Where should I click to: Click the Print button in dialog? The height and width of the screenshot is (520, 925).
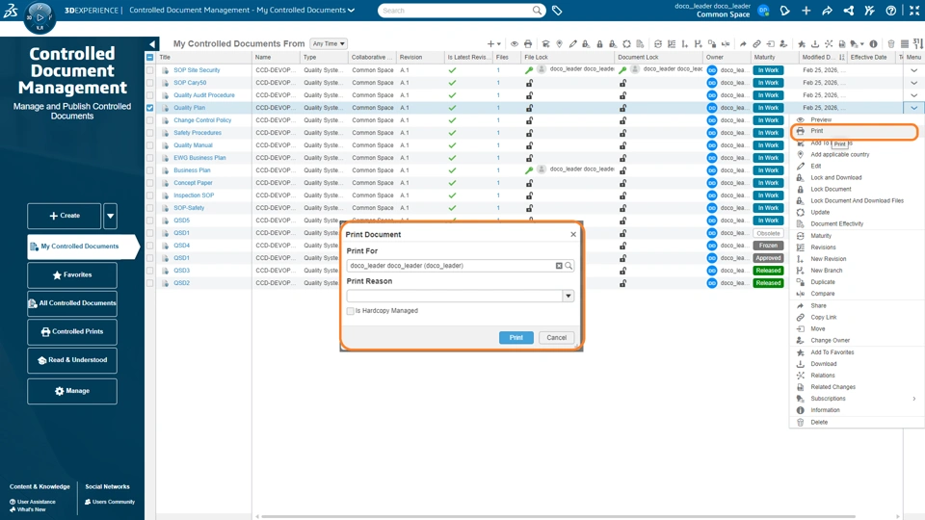(x=516, y=338)
